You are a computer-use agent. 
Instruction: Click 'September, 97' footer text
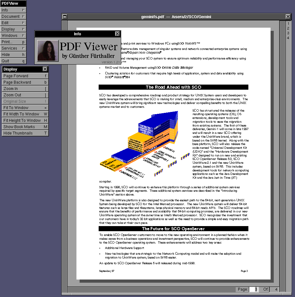[x=107, y=271]
